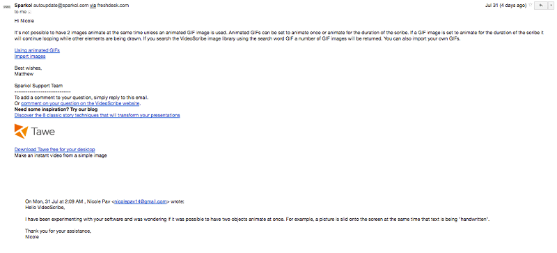Screen dimensions: 557x253
Task: Click 'freshdesk.com' in the sender line
Action: (113, 6)
